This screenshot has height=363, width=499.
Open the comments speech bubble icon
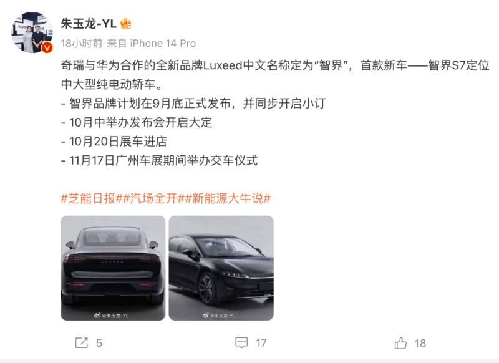(241, 342)
